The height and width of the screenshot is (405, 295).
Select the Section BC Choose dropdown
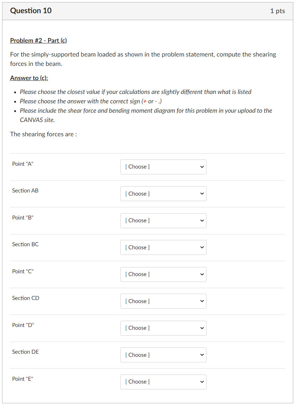(x=163, y=248)
